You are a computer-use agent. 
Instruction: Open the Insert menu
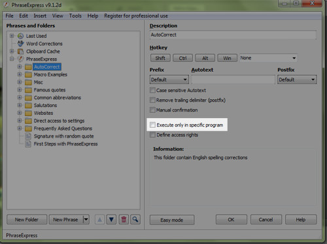click(x=40, y=16)
